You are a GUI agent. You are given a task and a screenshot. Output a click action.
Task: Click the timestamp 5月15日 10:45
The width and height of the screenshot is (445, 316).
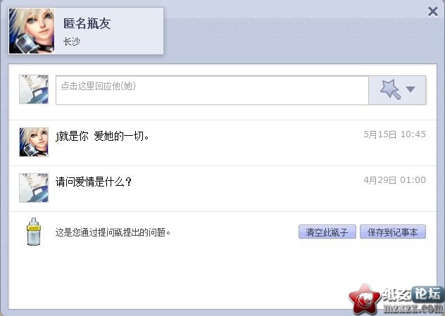[x=394, y=134]
